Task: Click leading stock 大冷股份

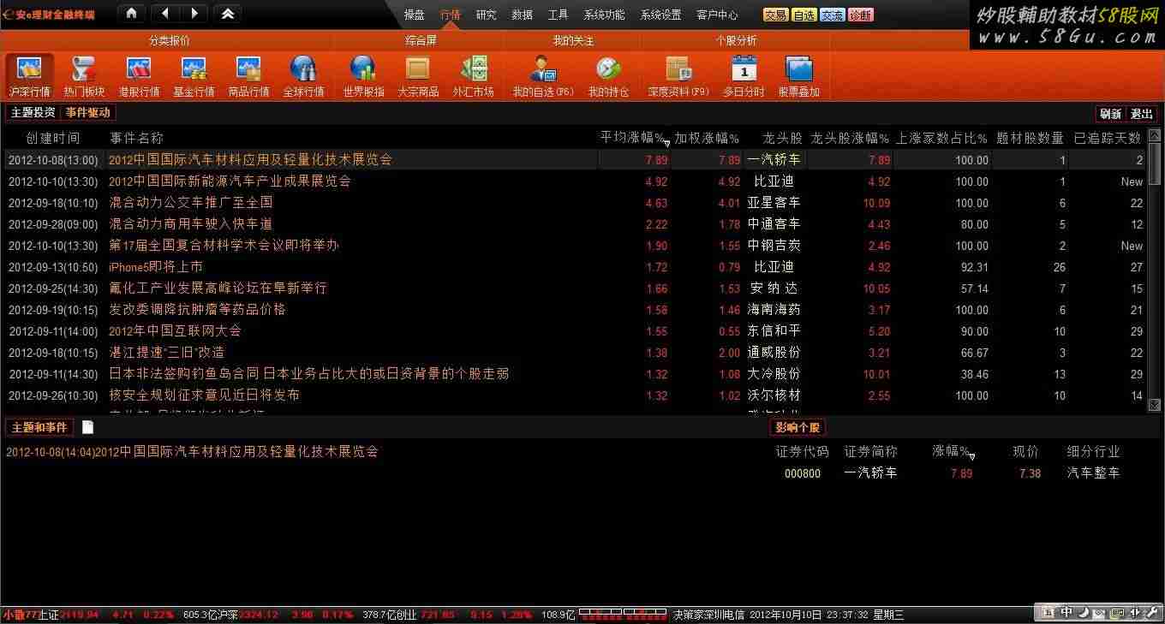Action: pos(774,373)
